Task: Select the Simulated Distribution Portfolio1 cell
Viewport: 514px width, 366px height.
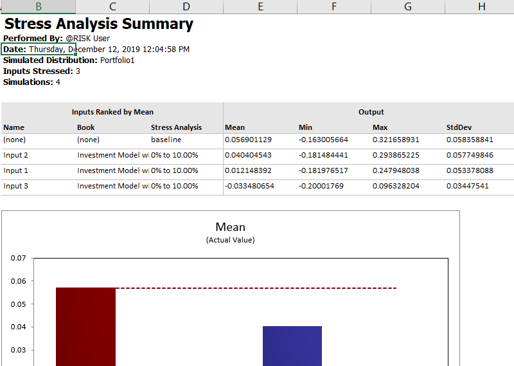Action: [x=69, y=60]
